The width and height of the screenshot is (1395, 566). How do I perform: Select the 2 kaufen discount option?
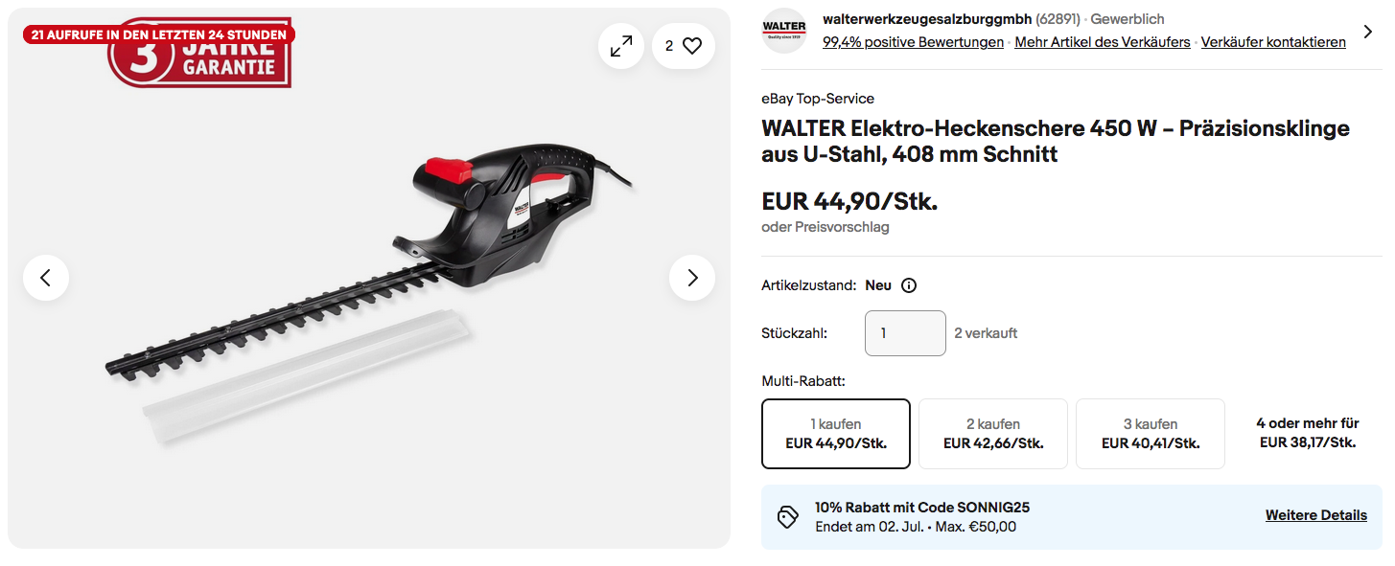(993, 434)
